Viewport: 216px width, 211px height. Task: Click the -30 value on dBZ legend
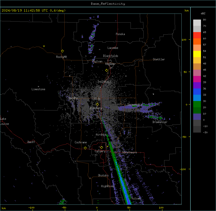coord(205,133)
